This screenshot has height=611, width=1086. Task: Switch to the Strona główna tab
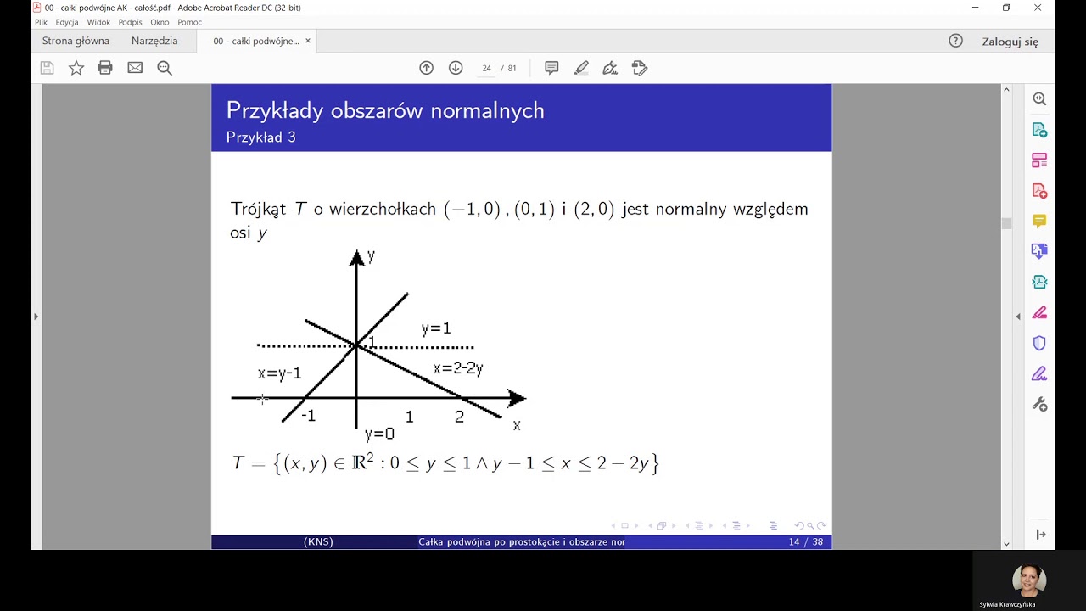(76, 41)
